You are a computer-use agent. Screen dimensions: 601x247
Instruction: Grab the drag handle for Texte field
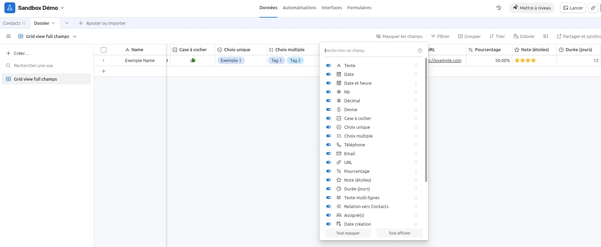coord(416,65)
